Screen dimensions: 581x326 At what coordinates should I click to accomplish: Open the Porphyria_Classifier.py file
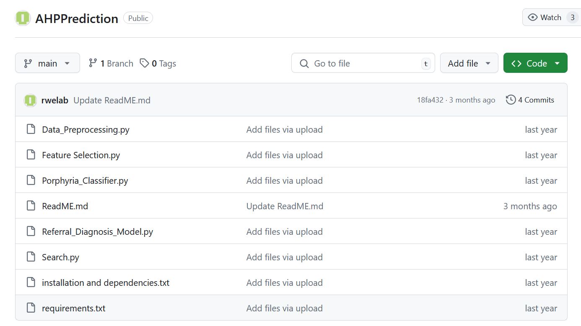(85, 181)
